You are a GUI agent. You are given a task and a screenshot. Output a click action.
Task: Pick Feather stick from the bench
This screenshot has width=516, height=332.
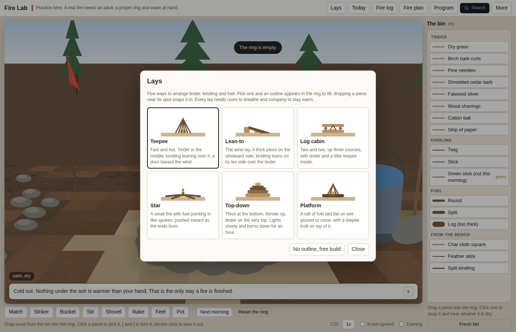tap(469, 256)
